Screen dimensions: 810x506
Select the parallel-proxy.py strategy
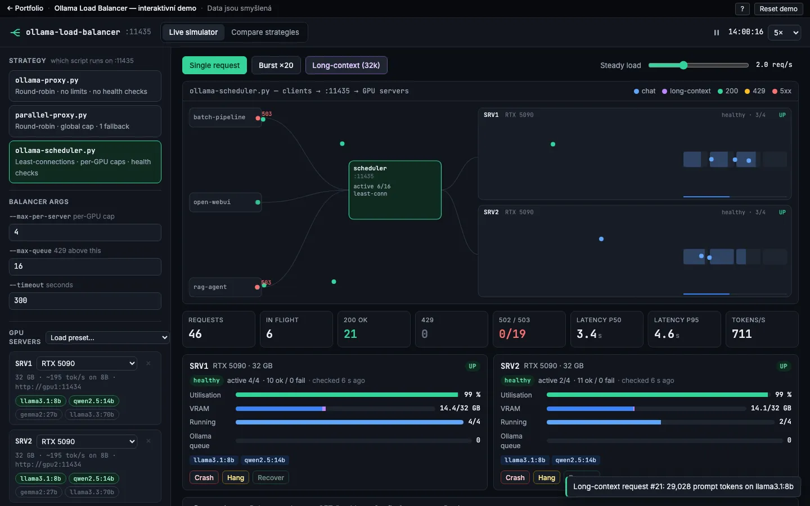pyautogui.click(x=85, y=121)
